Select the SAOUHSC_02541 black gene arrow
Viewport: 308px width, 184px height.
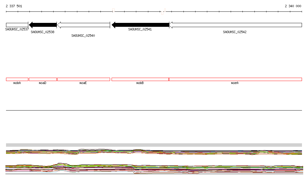[x=140, y=25]
